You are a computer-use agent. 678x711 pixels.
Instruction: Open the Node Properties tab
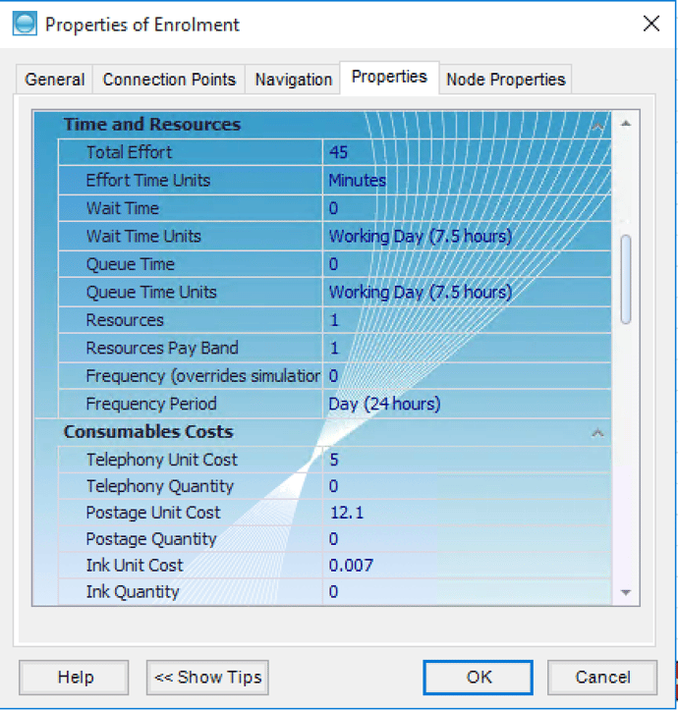point(505,80)
